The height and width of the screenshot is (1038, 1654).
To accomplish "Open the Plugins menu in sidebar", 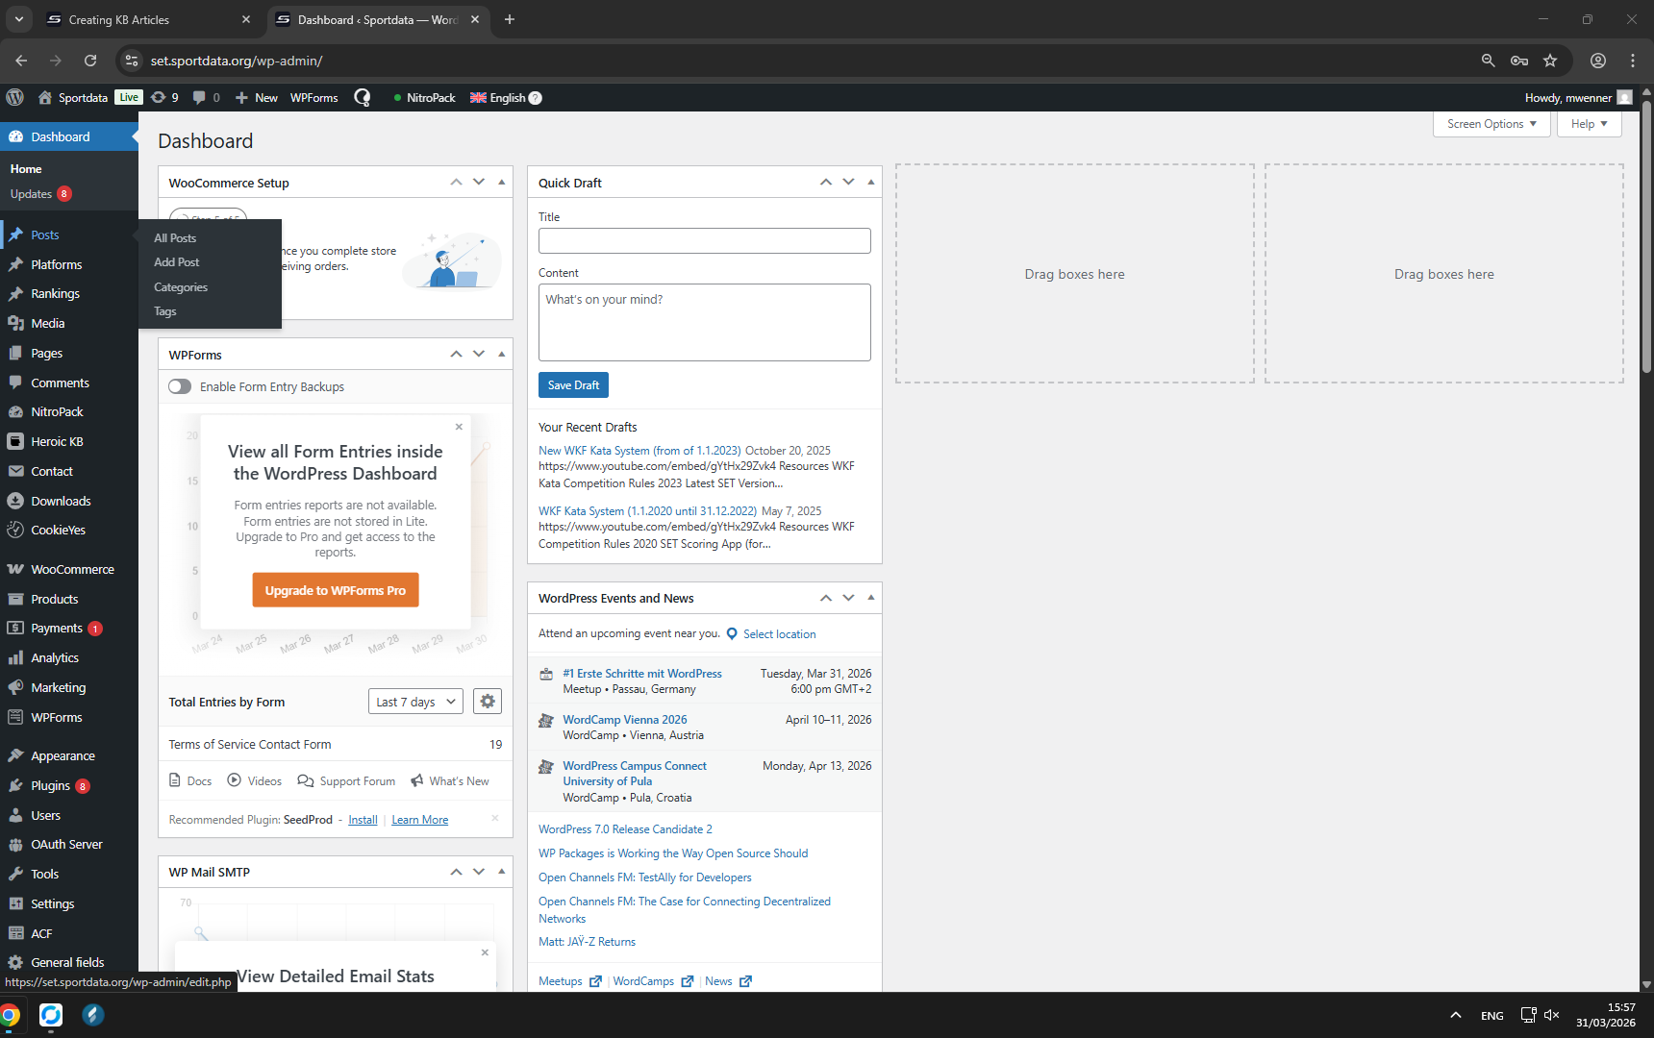I will [x=50, y=786].
